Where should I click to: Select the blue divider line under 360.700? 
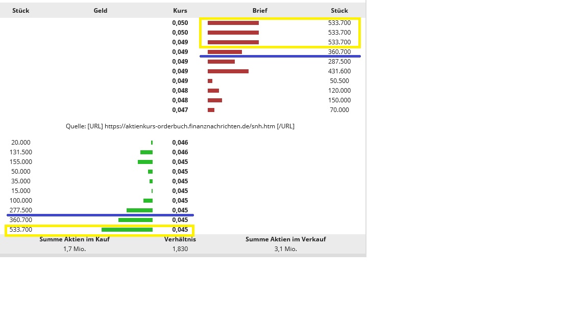tap(281, 56)
